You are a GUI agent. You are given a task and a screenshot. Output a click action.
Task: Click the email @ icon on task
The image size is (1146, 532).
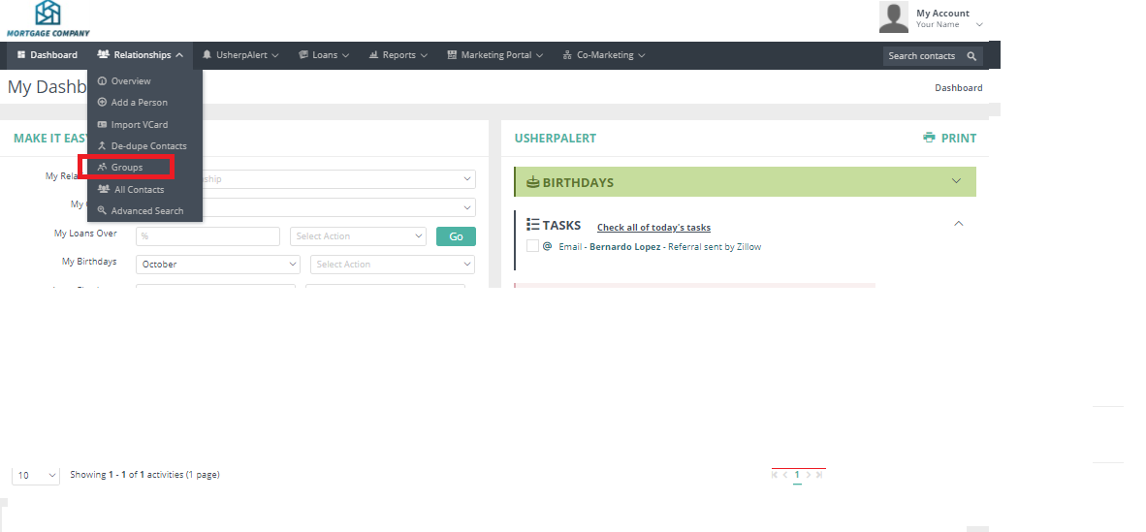(x=548, y=246)
